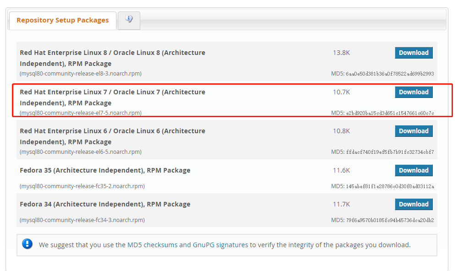Click the 10.8K file size

tap(341, 131)
